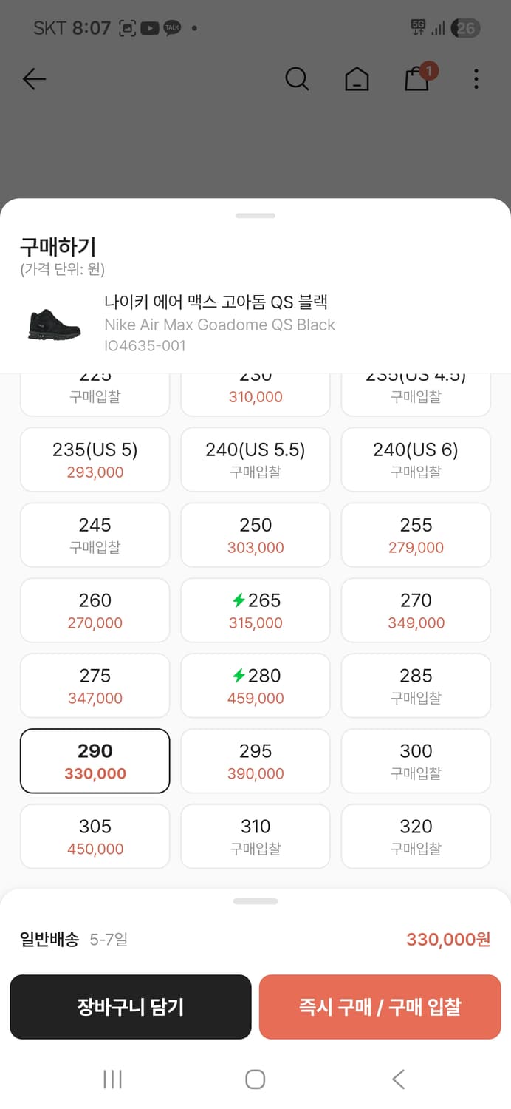Tap 즉시 구매 / 구매 입찰 button
Screen dimensions: 511x1109
(380, 1007)
